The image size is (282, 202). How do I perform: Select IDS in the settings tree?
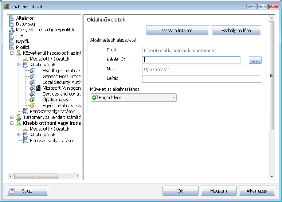click(x=20, y=35)
